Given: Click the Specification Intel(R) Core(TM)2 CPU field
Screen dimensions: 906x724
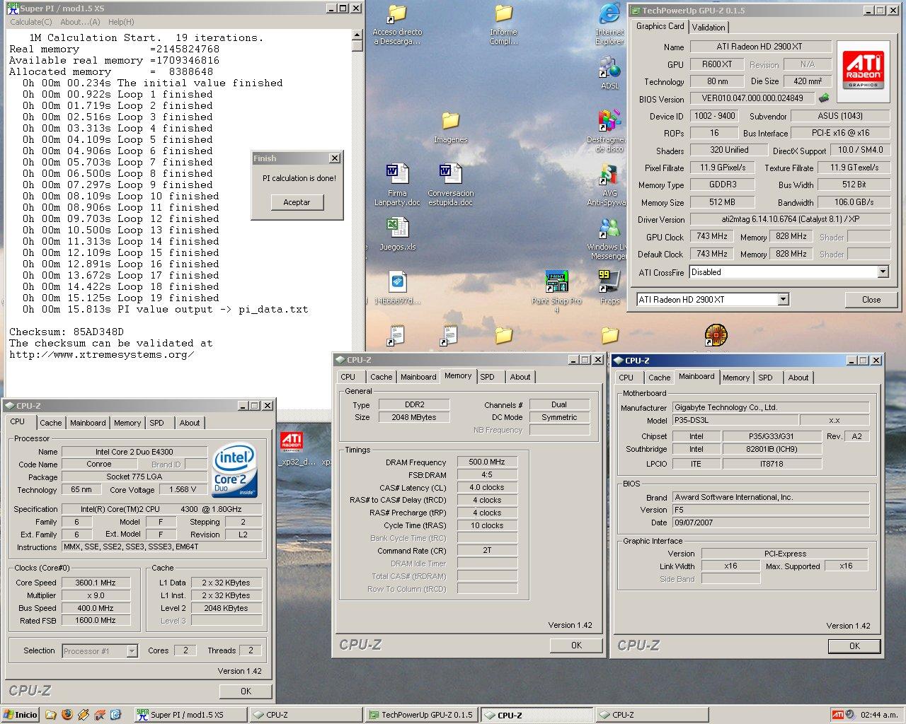Looking at the screenshot, I should pos(161,509).
